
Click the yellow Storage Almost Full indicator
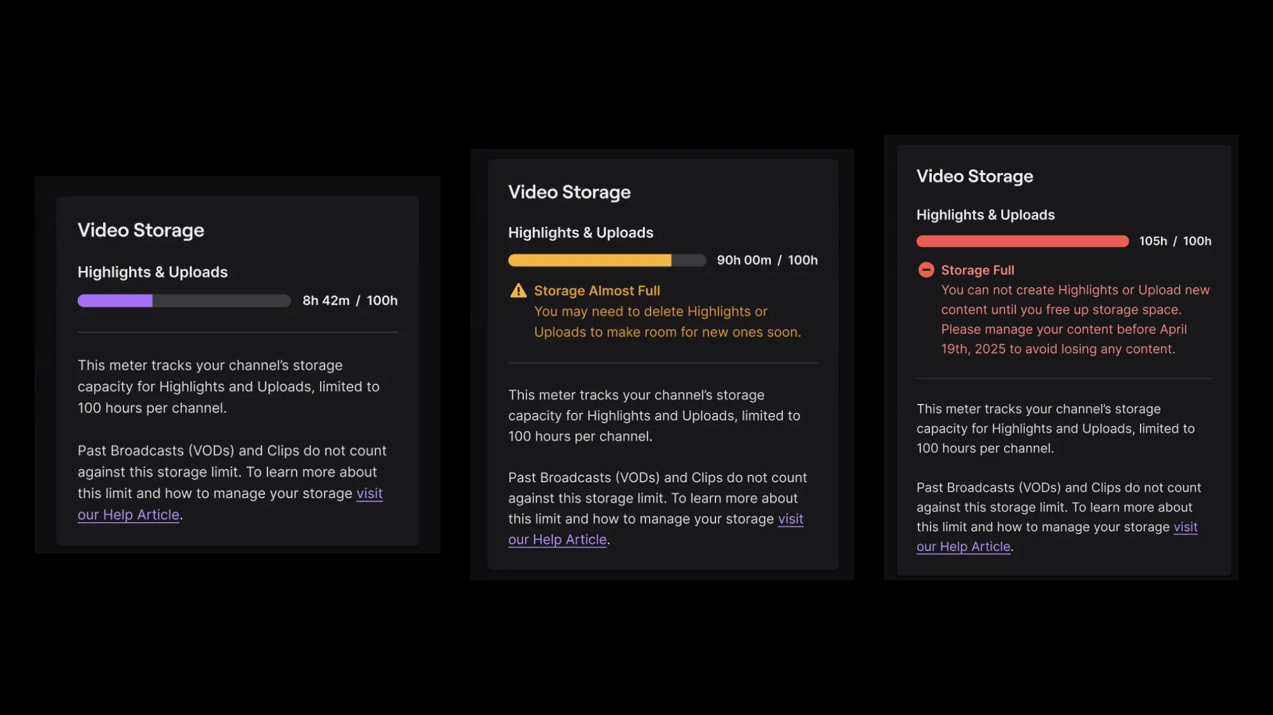tap(597, 290)
